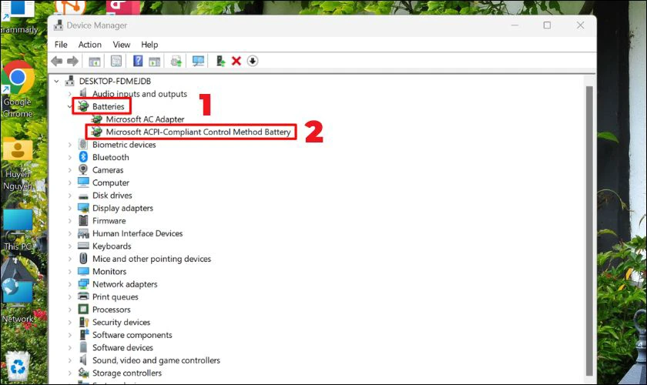Click the Cameras webcam icon

click(83, 170)
